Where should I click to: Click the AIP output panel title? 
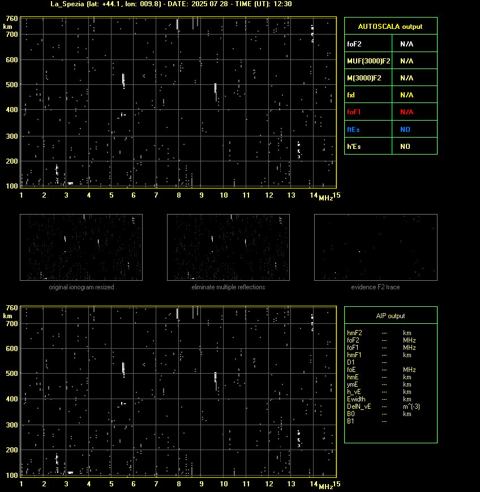pyautogui.click(x=391, y=316)
